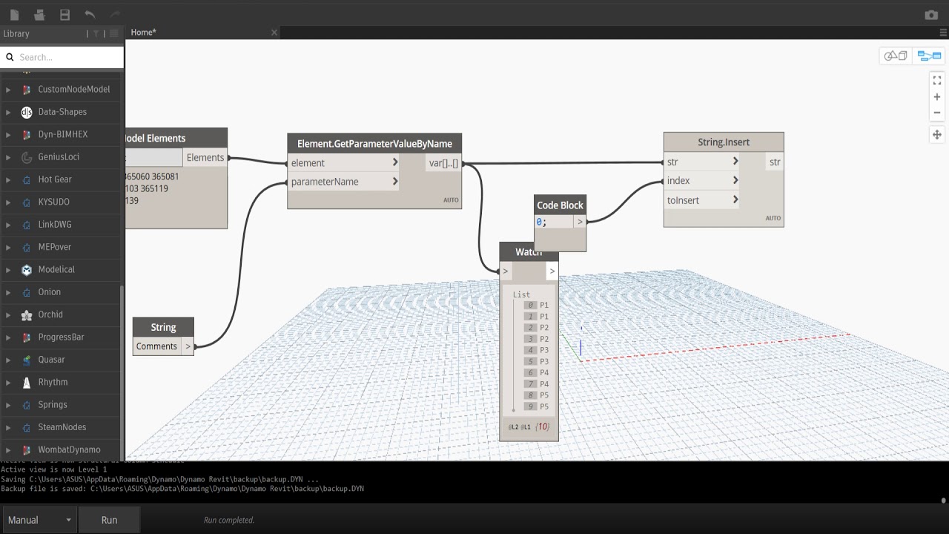Click the index input port of String.Insert
The height and width of the screenshot is (534, 949).
click(701, 180)
